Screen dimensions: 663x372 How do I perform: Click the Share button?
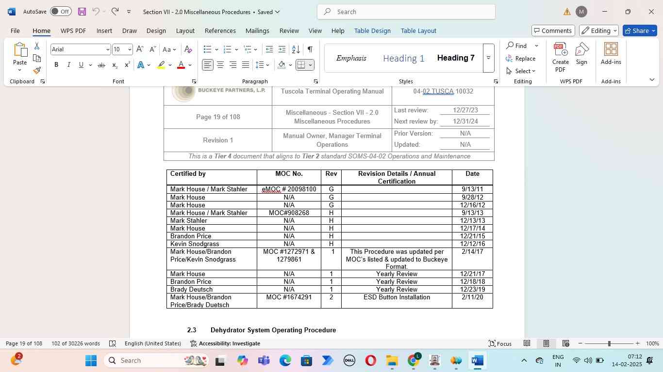pos(640,31)
